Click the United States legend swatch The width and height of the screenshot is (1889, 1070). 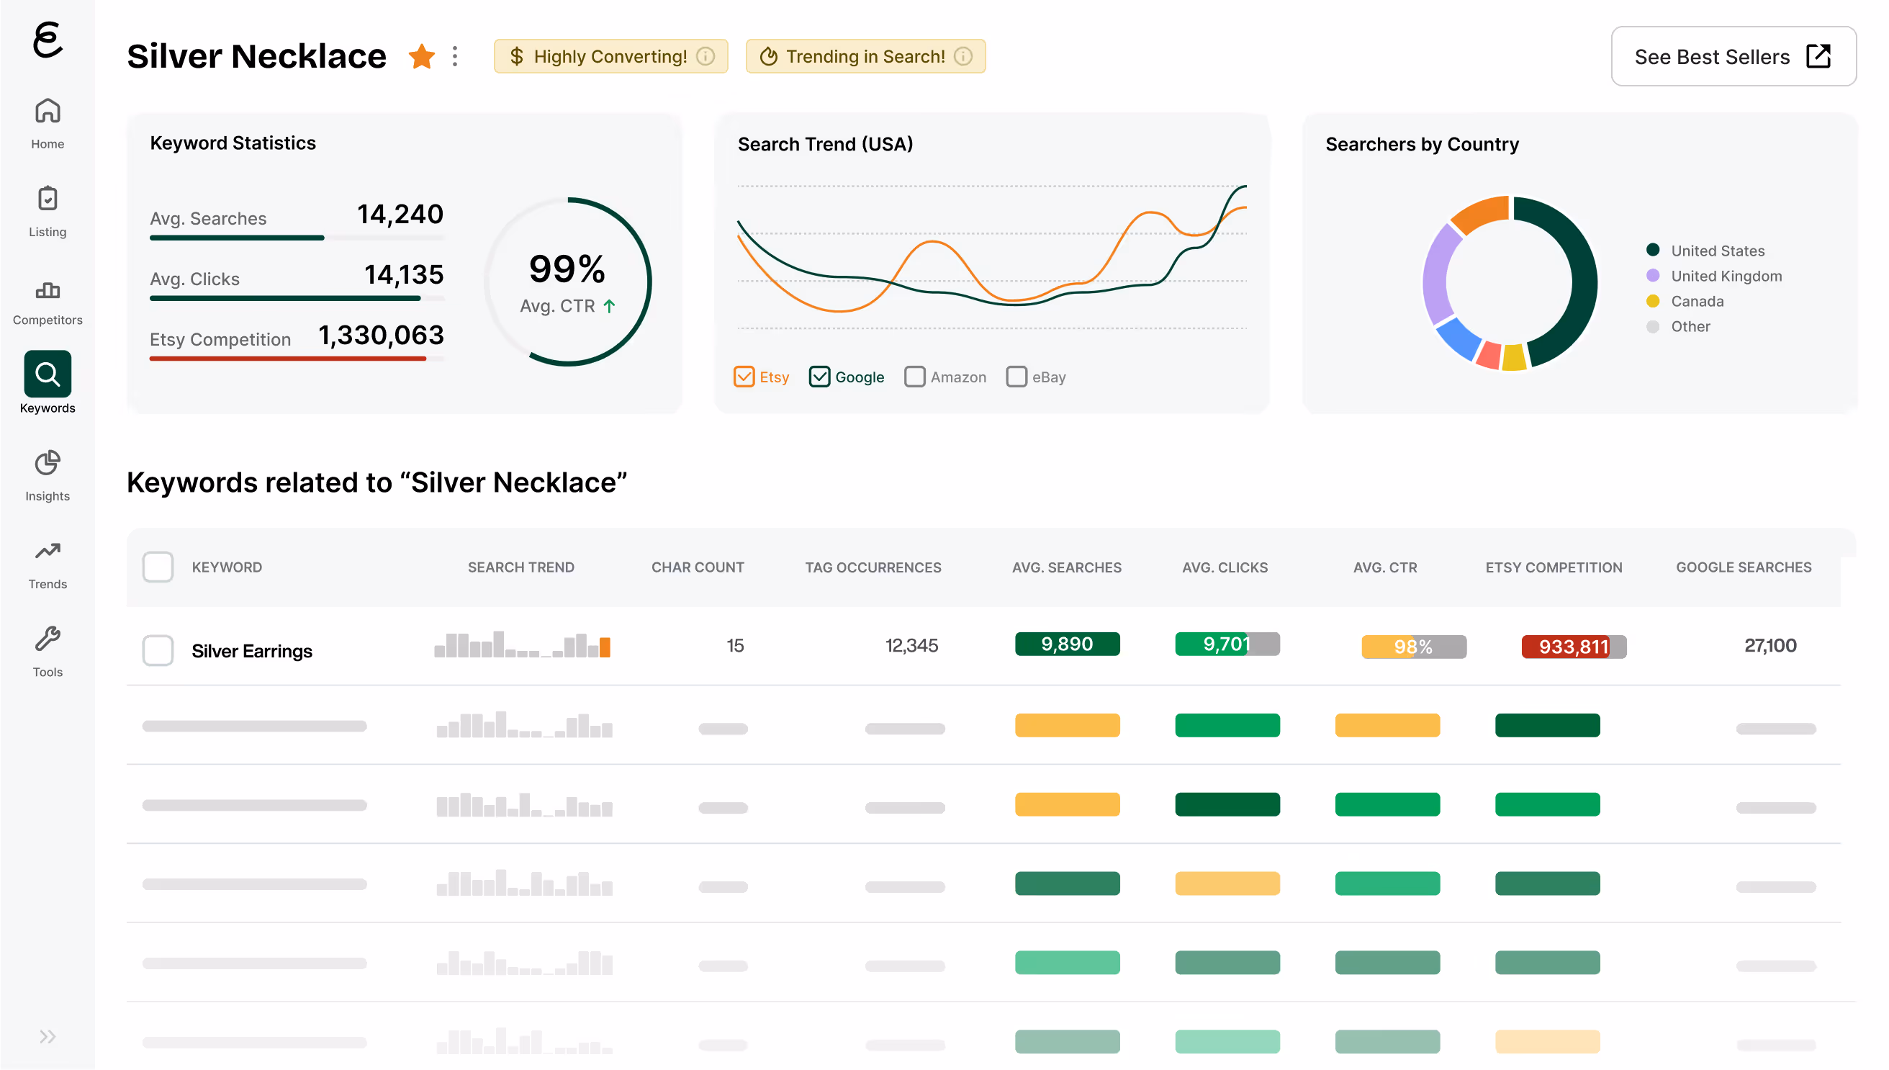[x=1652, y=250]
